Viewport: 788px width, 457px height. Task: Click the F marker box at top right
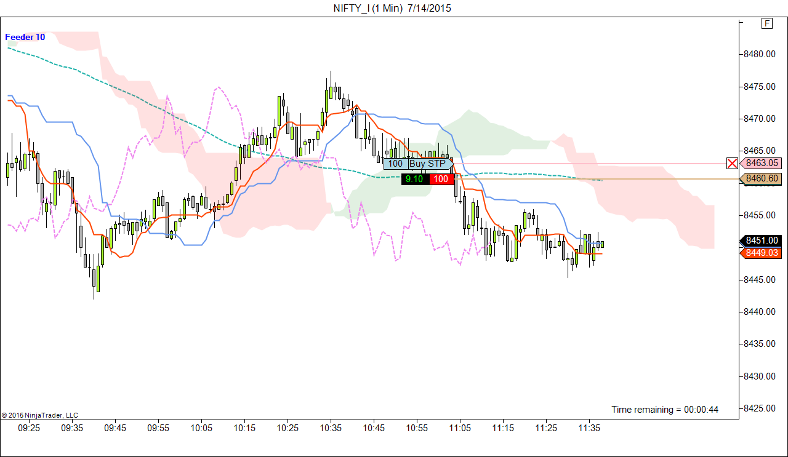[x=766, y=23]
